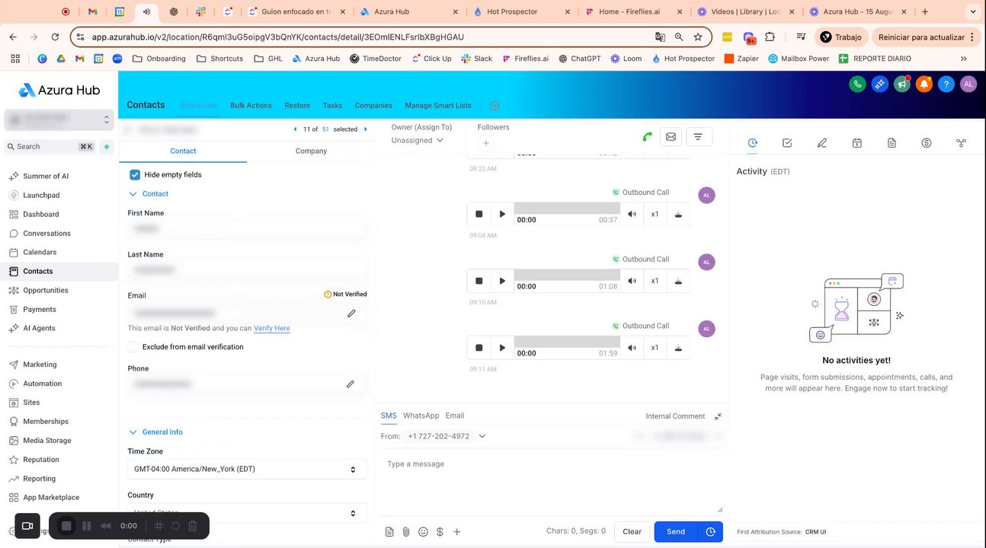This screenshot has height=548, width=986.
Task: Open the Country dropdown
Action: 247,513
